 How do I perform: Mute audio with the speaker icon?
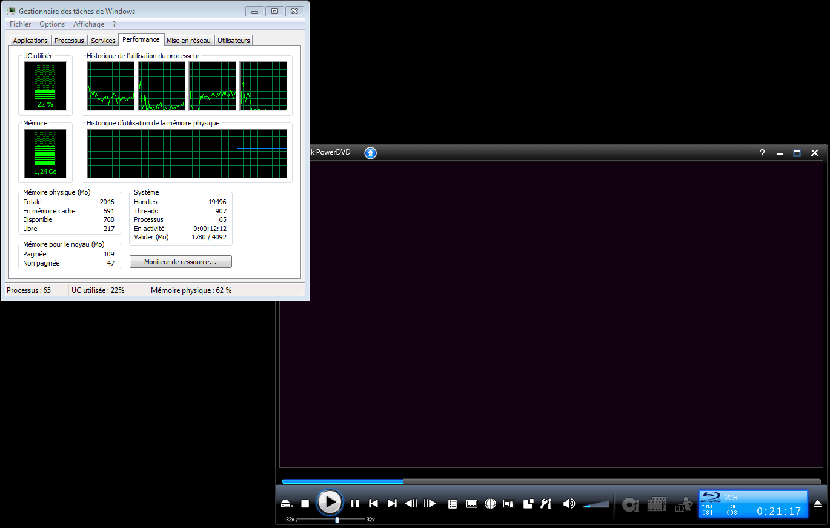(x=569, y=504)
